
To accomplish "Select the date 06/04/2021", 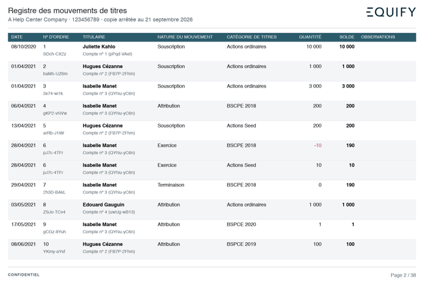I will click(x=23, y=106).
